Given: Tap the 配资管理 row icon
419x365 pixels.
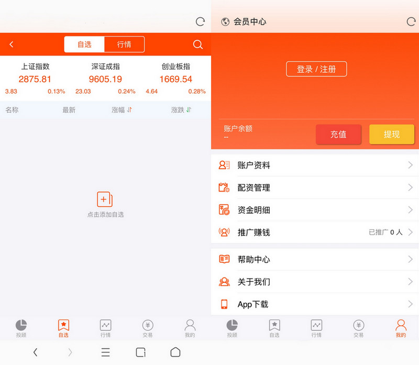Looking at the screenshot, I should tap(224, 187).
